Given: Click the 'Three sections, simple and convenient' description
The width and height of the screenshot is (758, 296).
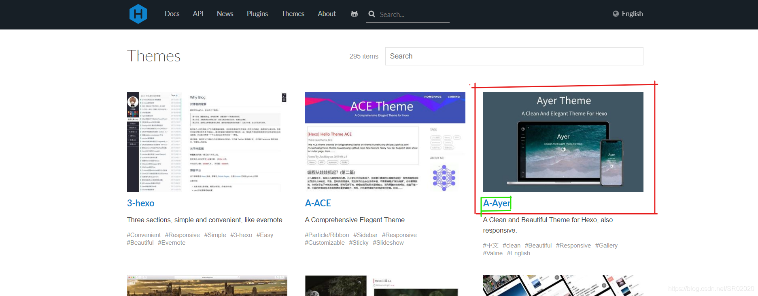Looking at the screenshot, I should 205,220.
